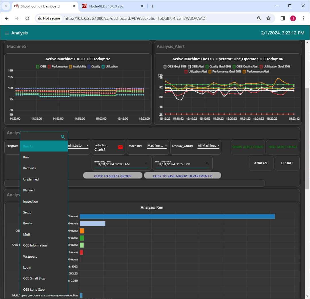
Task: Open browser side panel icon
Action: click(x=283, y=18)
